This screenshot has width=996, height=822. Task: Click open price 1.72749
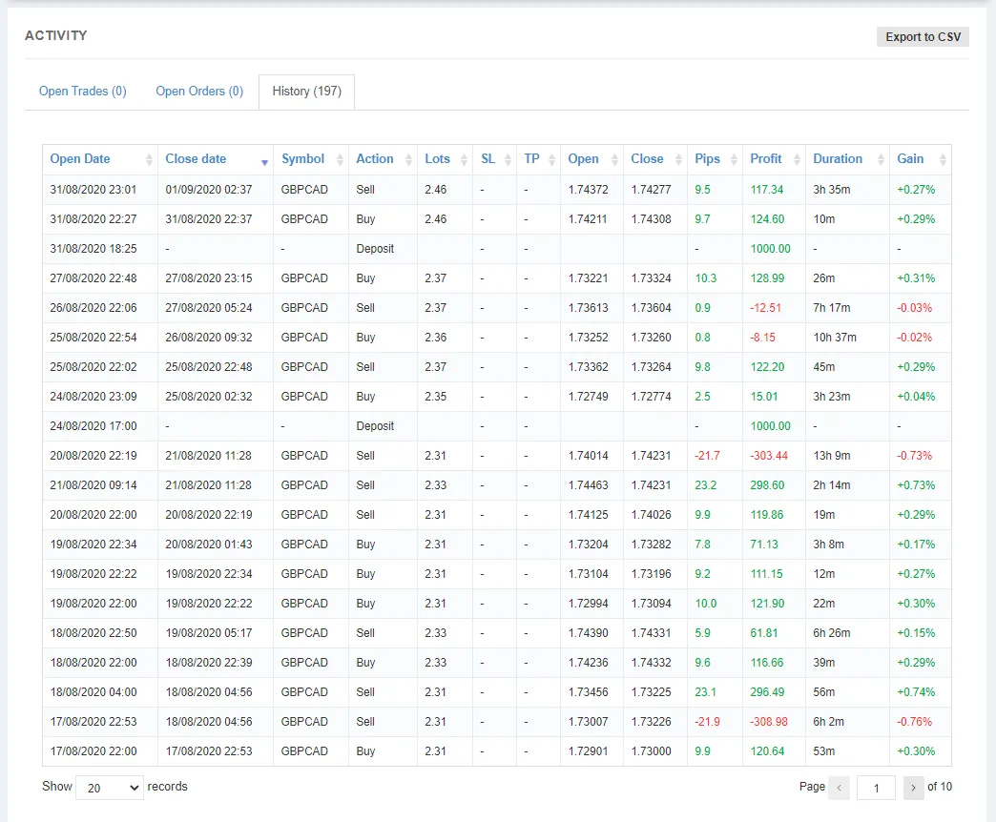pyautogui.click(x=589, y=397)
